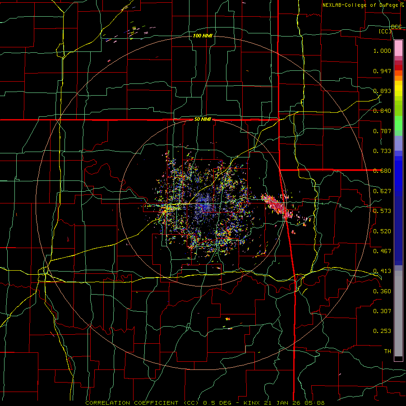406x406 pixels.
Task: Select the 0.787 legend value
Action: point(382,131)
